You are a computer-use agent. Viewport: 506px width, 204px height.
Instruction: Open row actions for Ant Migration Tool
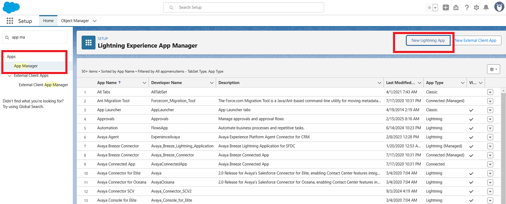pos(490,101)
